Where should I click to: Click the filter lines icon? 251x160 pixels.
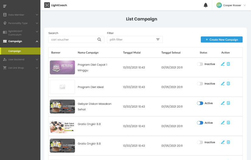158,39
